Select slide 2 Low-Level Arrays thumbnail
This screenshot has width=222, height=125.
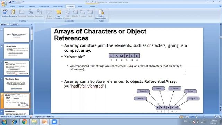coord(17,51)
